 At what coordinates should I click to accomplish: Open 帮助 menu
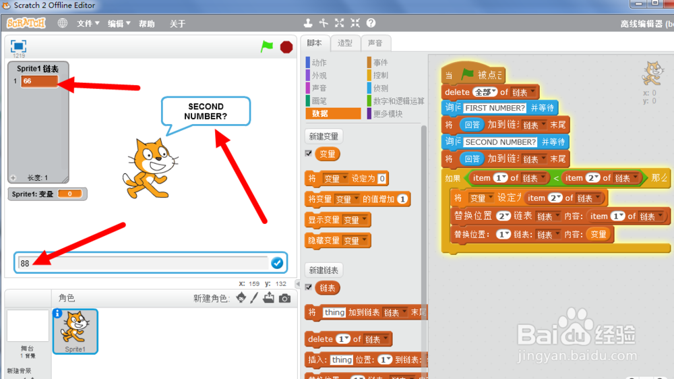coord(146,24)
